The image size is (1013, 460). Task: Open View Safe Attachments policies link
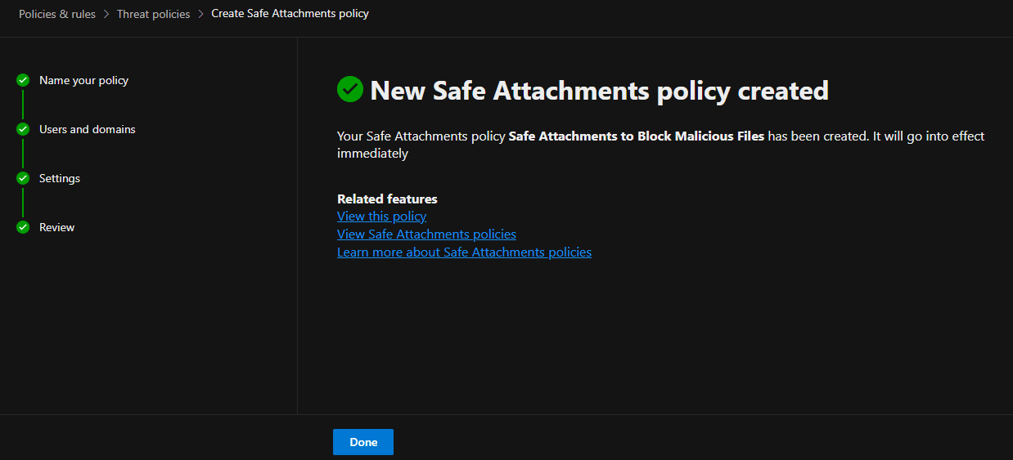coord(426,234)
